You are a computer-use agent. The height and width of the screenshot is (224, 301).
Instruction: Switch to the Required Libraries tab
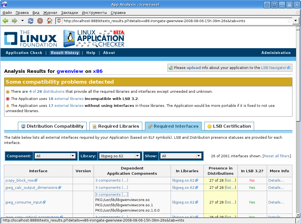116,126
